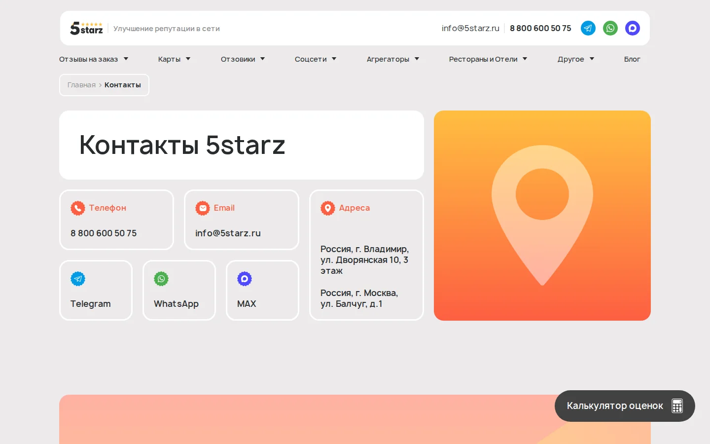Open the Карты menu item
Viewport: 710px width, 444px height.
point(169,59)
